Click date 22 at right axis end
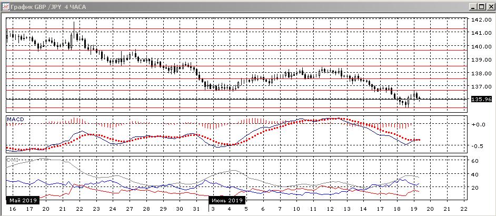This screenshot has width=496, height=216. (464, 209)
